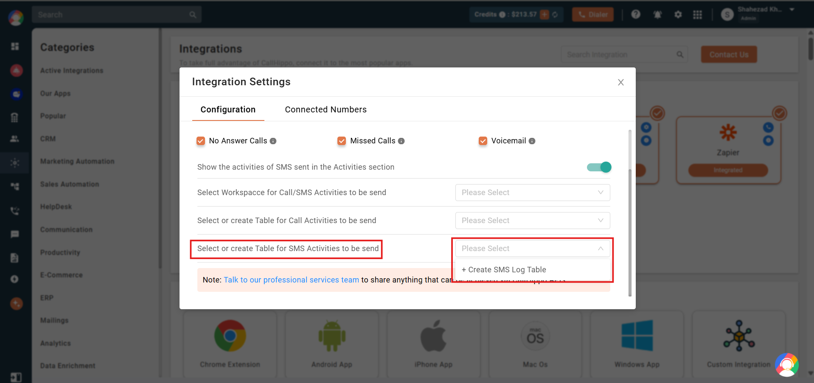Open the team users sidebar icon
Viewport: 814px width, 383px height.
point(15,139)
